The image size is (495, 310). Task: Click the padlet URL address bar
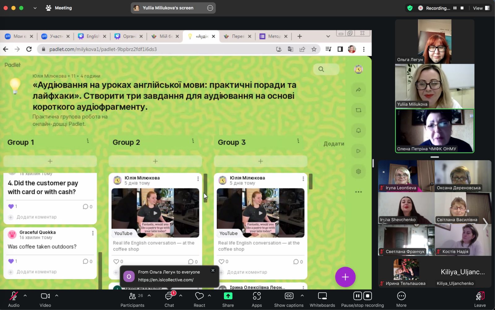point(155,49)
